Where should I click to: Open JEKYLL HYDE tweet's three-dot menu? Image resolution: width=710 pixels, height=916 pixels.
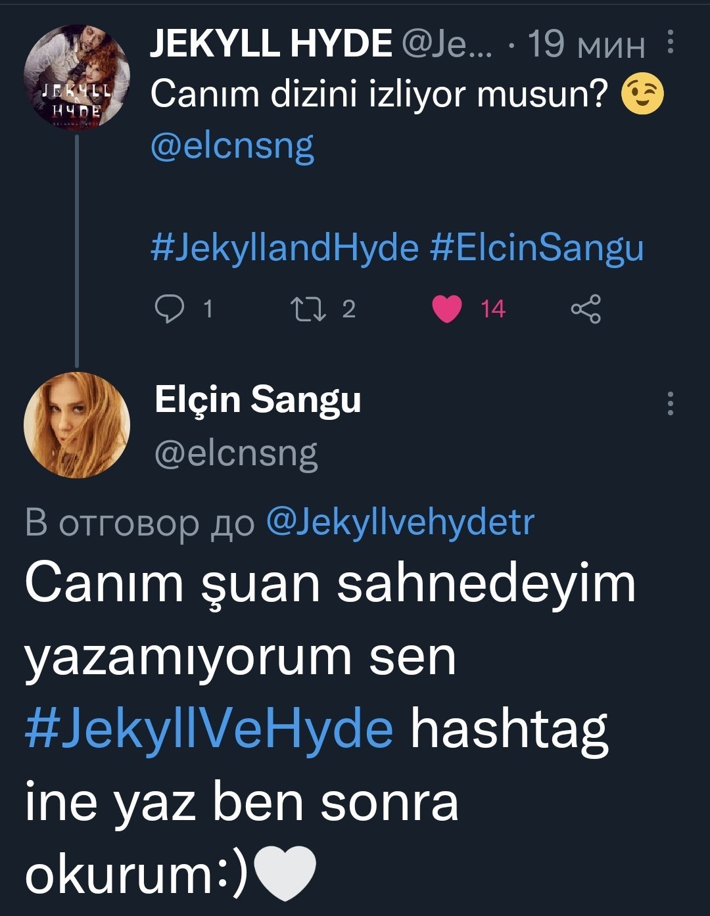[670, 42]
